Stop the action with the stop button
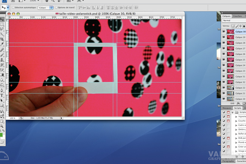The image size is (246, 164). pyautogui.click(x=237, y=156)
